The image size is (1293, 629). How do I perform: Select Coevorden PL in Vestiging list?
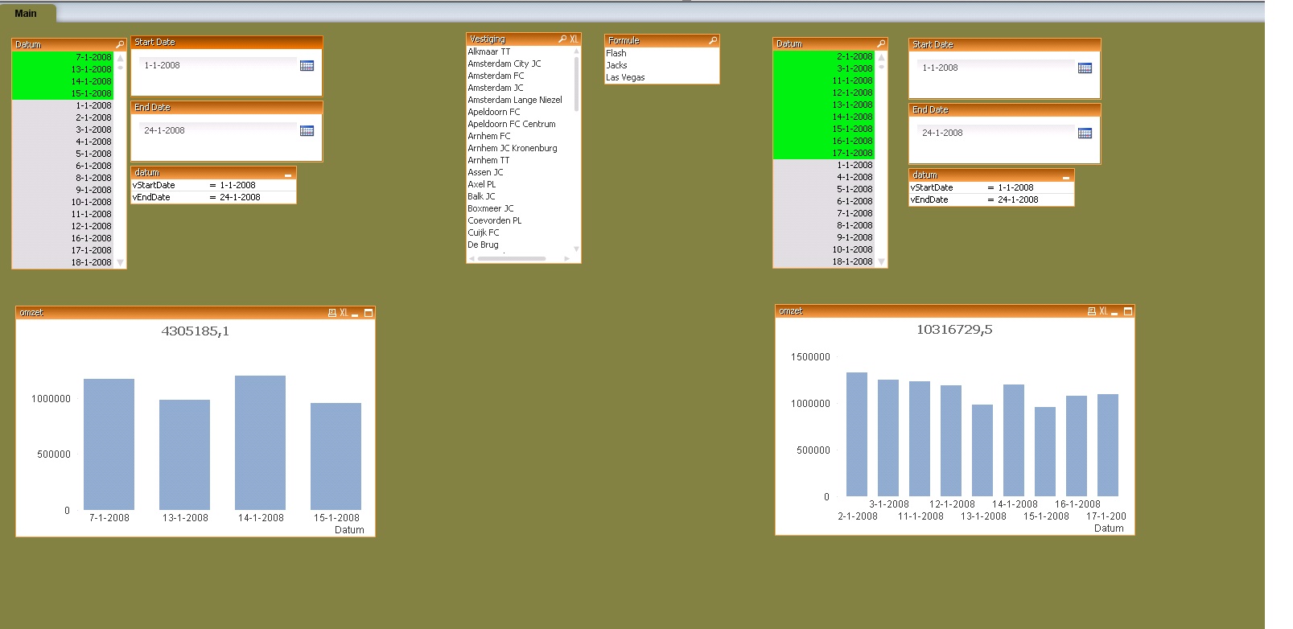520,220
